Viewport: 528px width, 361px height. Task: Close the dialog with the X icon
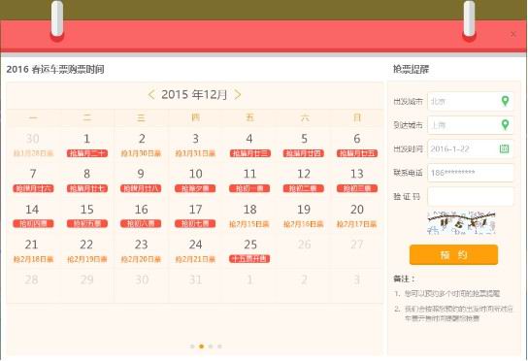tap(513, 34)
